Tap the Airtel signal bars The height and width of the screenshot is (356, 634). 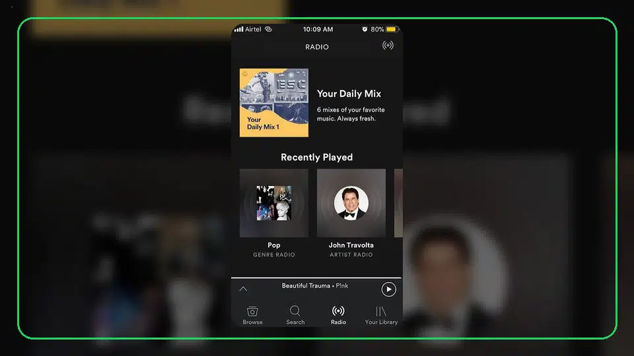pyautogui.click(x=238, y=29)
